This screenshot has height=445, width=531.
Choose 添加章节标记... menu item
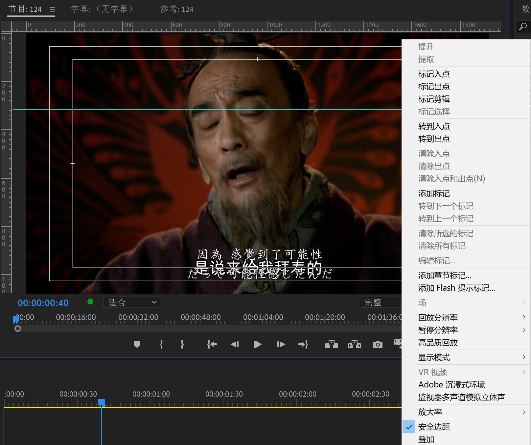coord(466,275)
